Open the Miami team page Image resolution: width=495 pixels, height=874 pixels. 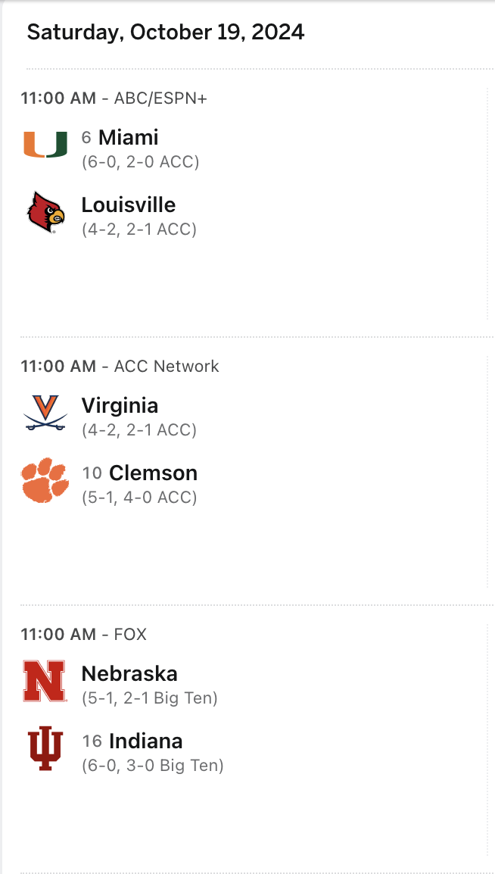click(129, 137)
